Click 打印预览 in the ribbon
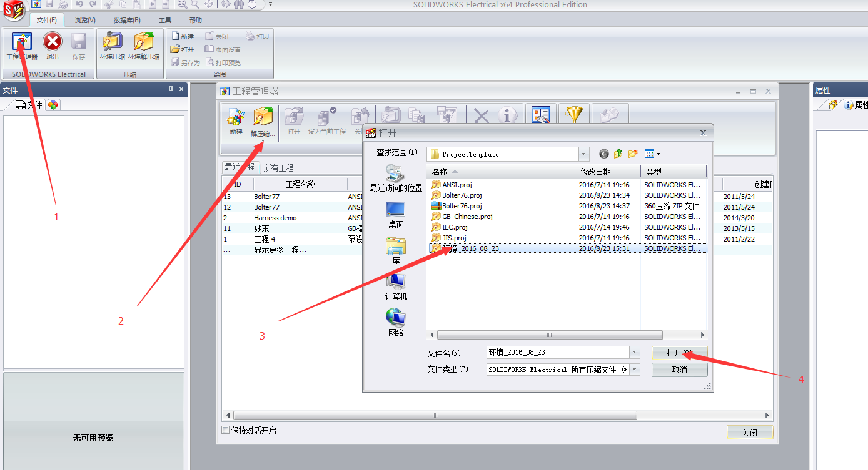Viewport: 868px width, 470px height. point(223,62)
